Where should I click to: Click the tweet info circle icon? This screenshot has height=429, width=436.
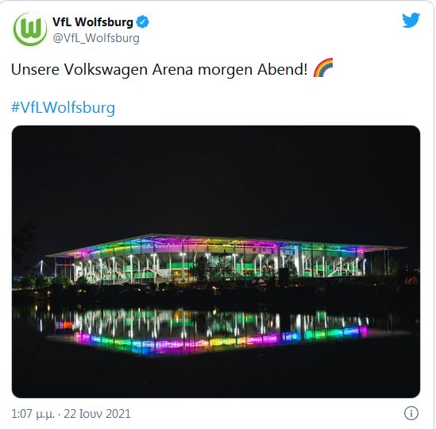click(411, 413)
